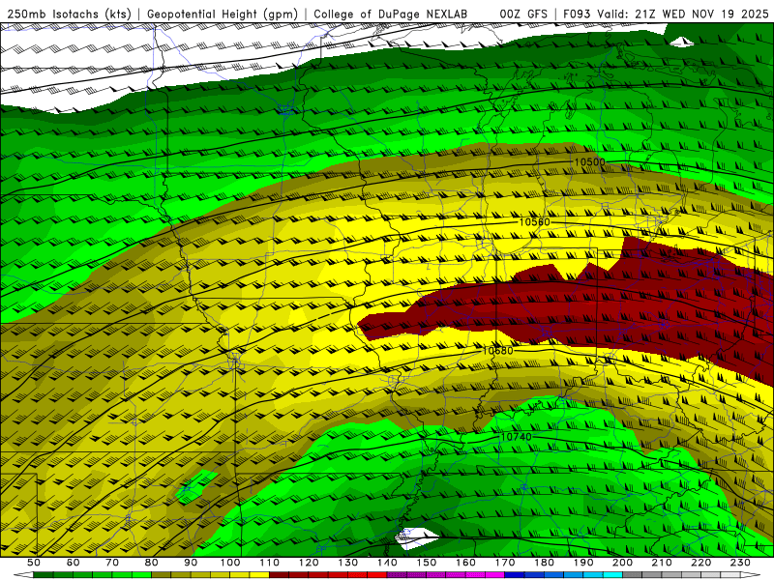Viewport: 774px width, 580px height.
Task: Click the 190 value on the color scale
Action: pyautogui.click(x=583, y=563)
